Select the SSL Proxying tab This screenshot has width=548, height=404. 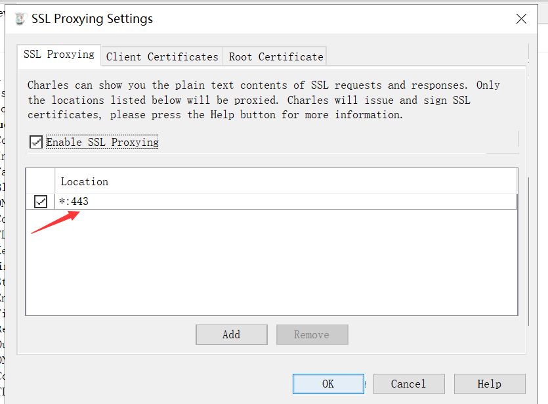click(59, 55)
